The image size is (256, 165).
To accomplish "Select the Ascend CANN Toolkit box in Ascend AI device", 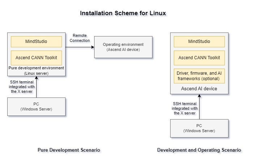I will pos(199,58).
